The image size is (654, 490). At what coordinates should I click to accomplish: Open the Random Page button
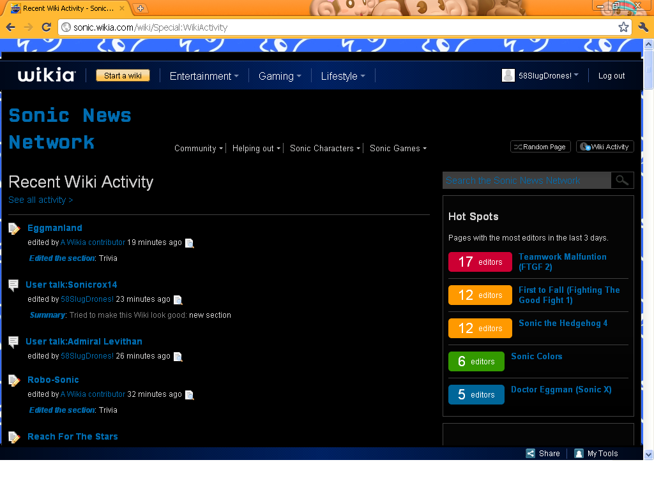540,147
